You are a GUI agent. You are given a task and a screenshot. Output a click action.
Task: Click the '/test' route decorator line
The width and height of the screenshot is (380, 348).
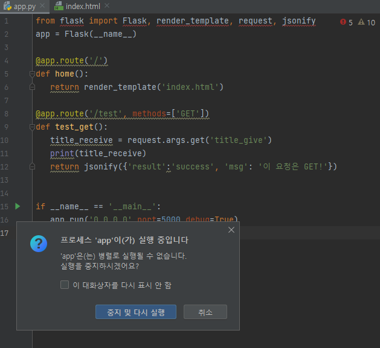pos(122,113)
